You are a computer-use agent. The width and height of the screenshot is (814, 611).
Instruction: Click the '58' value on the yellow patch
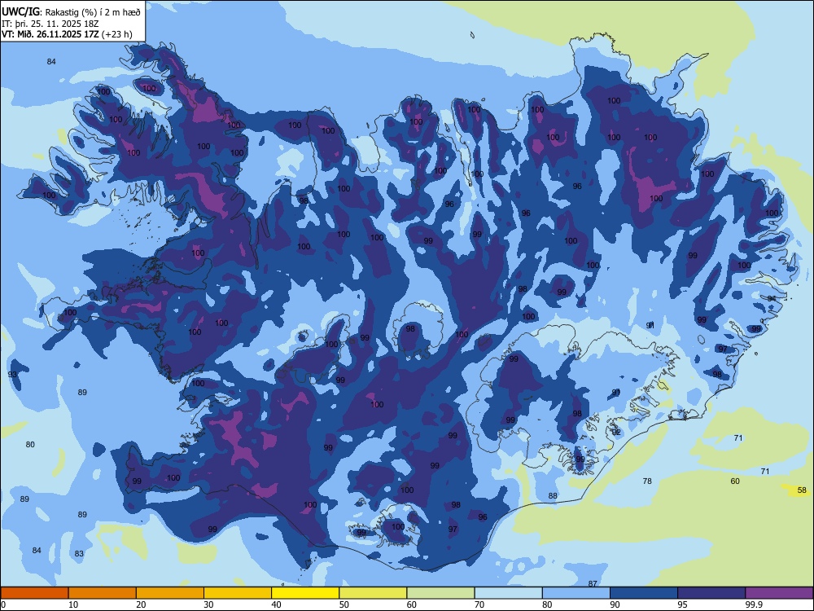point(802,490)
